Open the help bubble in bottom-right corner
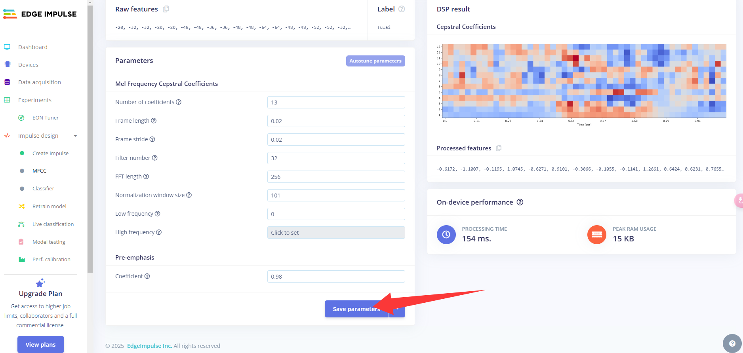The image size is (743, 353). [732, 343]
